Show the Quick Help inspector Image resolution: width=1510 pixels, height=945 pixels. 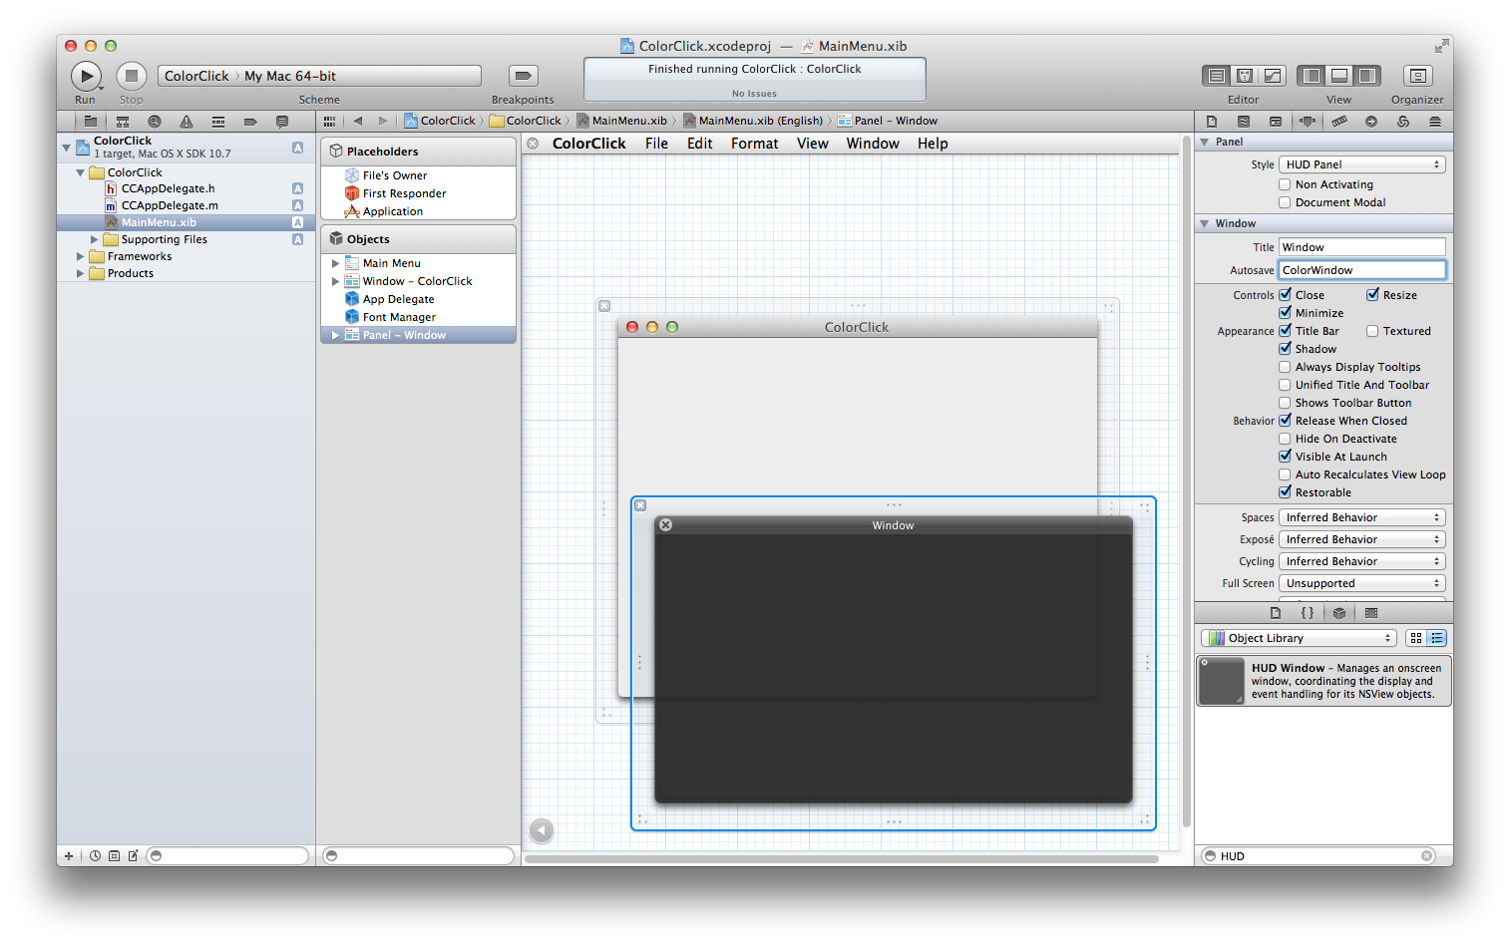point(1244,122)
